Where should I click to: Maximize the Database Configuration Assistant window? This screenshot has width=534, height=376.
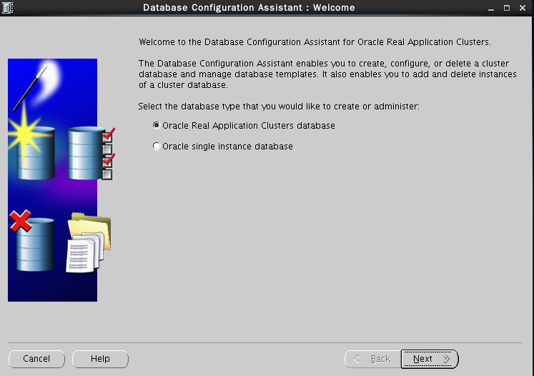[x=507, y=8]
